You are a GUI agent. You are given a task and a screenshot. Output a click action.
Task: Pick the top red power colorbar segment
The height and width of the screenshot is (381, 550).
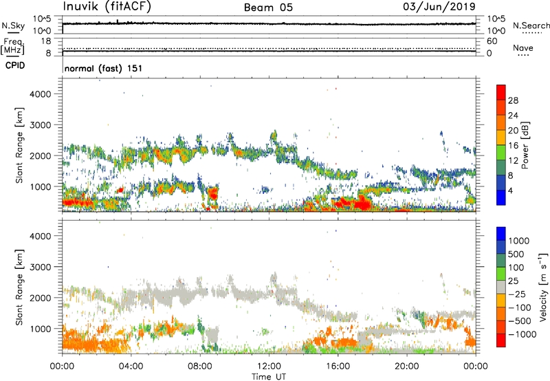501,93
